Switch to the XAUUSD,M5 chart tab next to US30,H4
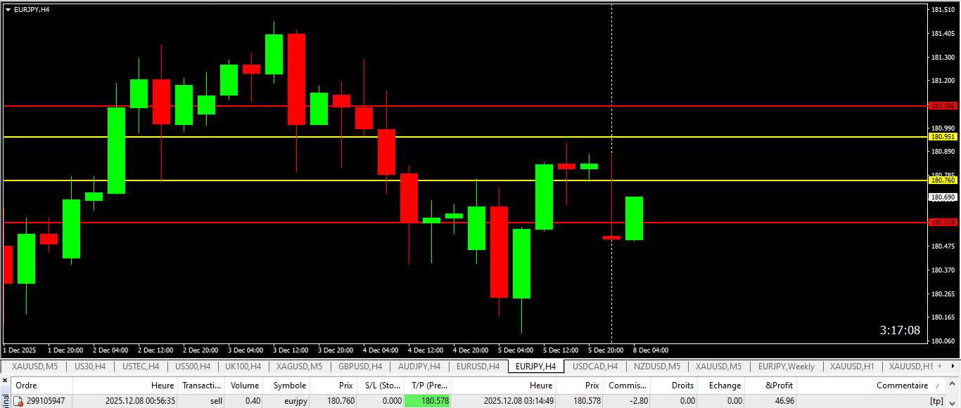 (x=34, y=367)
